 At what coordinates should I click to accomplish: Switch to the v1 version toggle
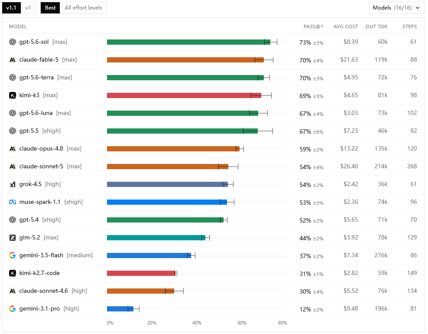point(28,8)
